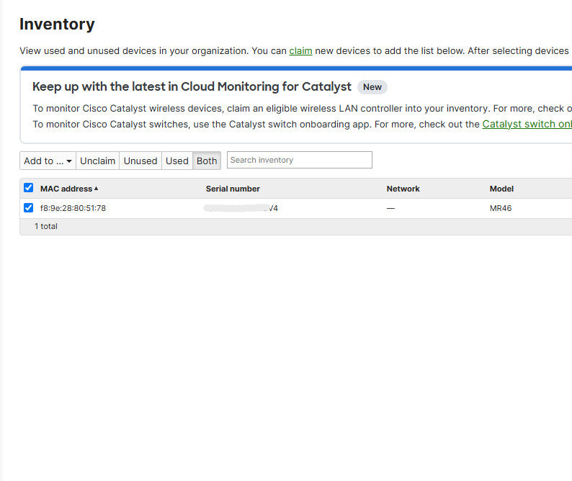This screenshot has width=572, height=481.
Task: Toggle the select-all checkbox in header
Action: pyautogui.click(x=28, y=188)
